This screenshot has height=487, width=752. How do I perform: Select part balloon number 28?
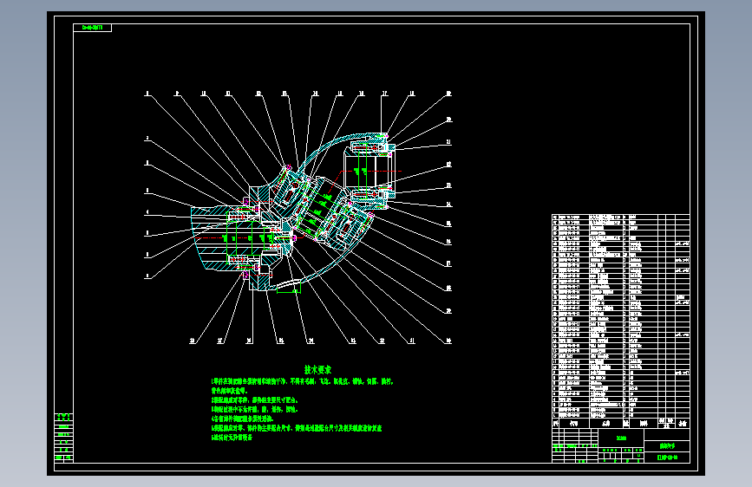point(449,288)
